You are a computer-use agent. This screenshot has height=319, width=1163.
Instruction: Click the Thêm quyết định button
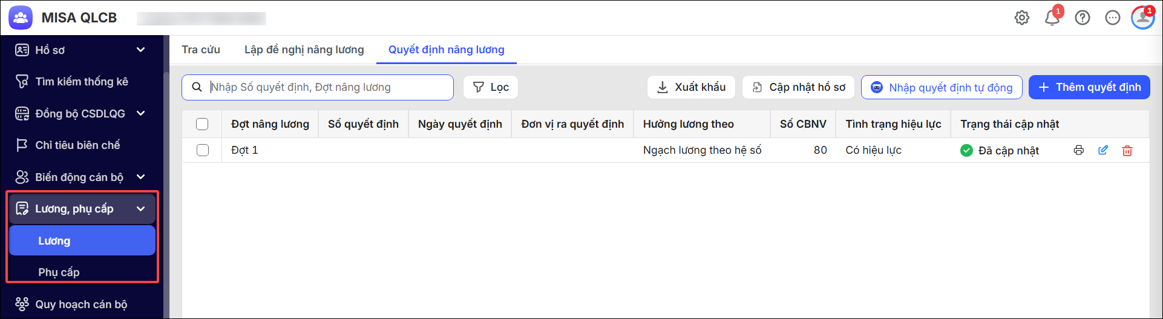click(1089, 87)
